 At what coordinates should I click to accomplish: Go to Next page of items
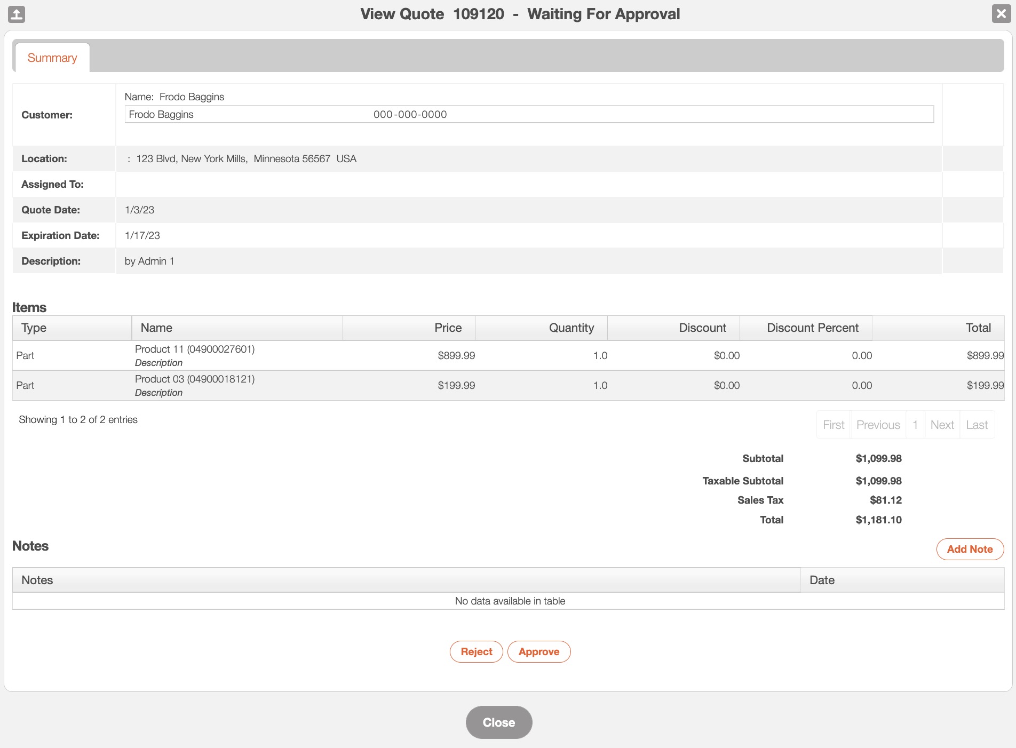click(942, 425)
